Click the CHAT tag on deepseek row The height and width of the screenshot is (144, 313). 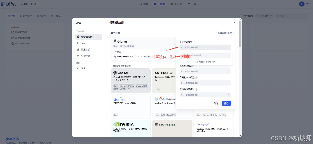(144, 56)
